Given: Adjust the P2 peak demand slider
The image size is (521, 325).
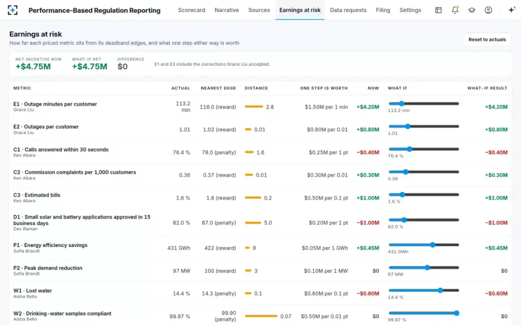Looking at the screenshot, I should pos(424,268).
